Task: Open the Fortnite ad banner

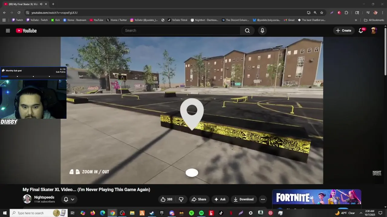Action: (317, 197)
